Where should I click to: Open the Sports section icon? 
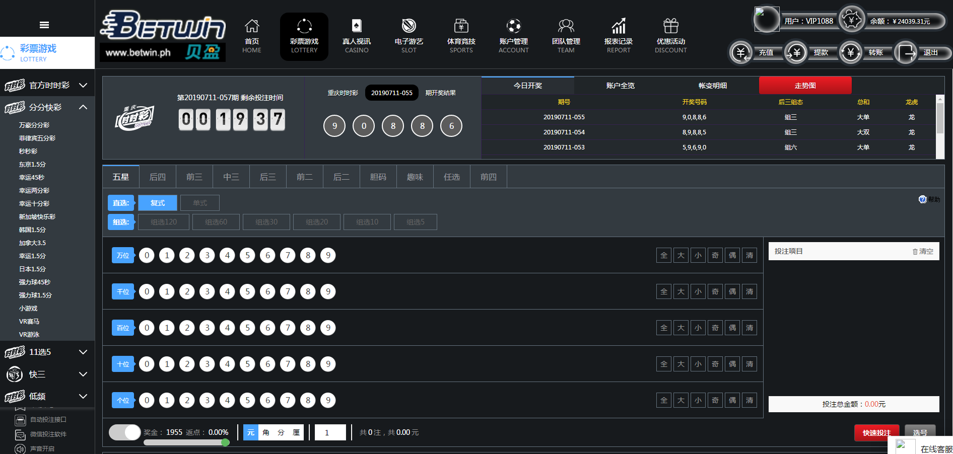pos(461,26)
